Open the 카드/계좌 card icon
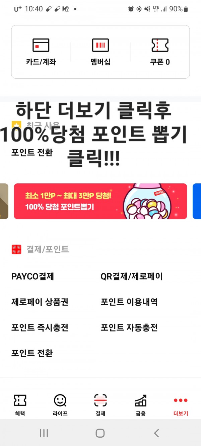 41,45
